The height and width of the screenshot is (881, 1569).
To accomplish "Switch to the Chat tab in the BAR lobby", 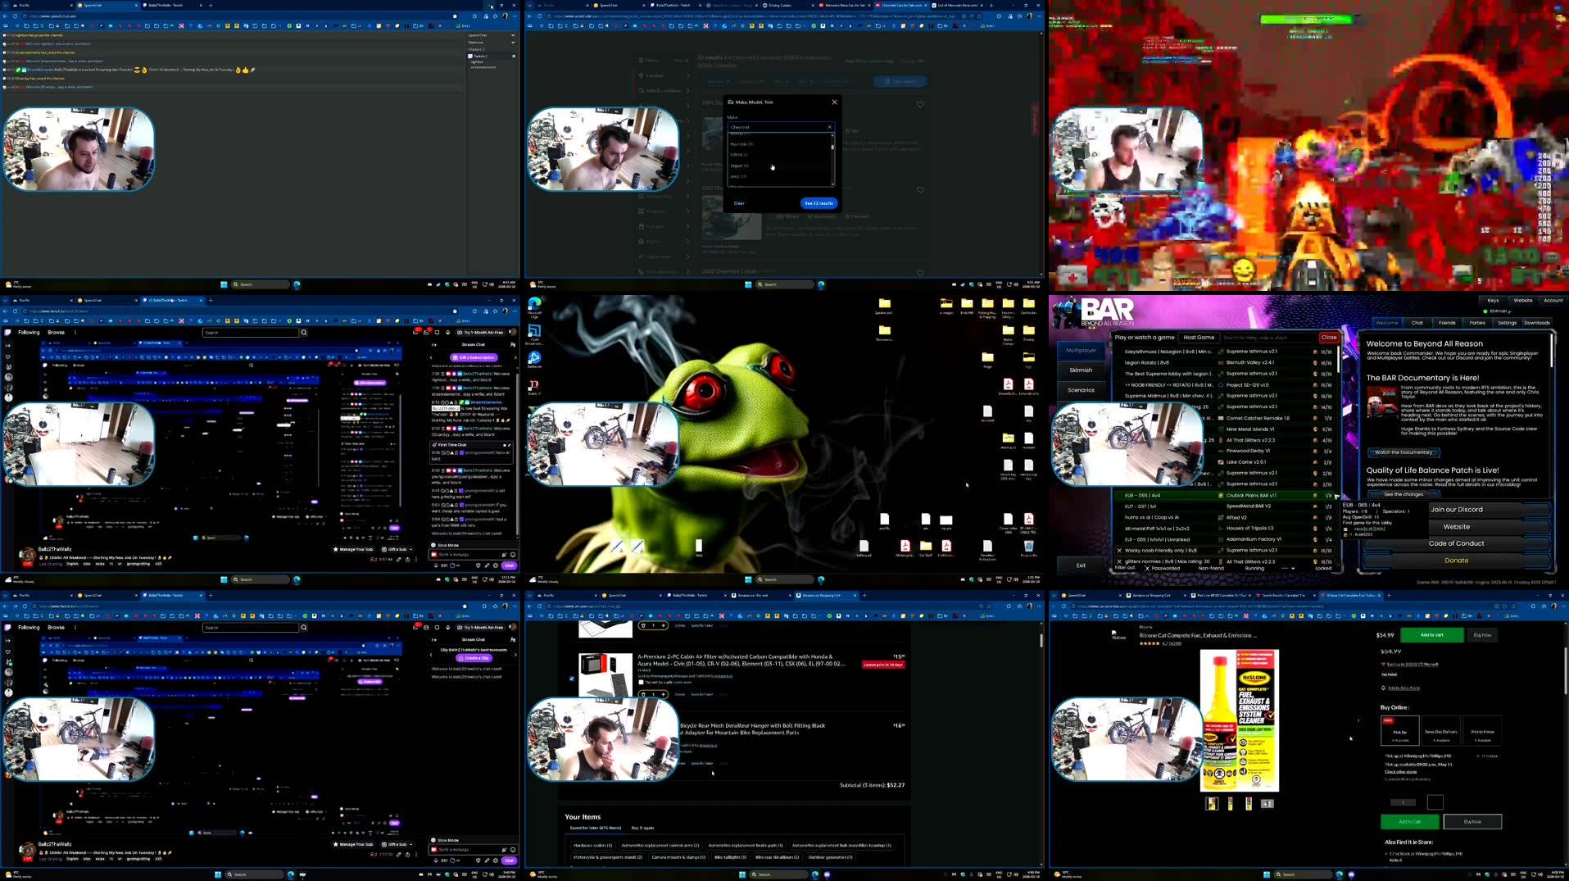I will click(x=1417, y=323).
